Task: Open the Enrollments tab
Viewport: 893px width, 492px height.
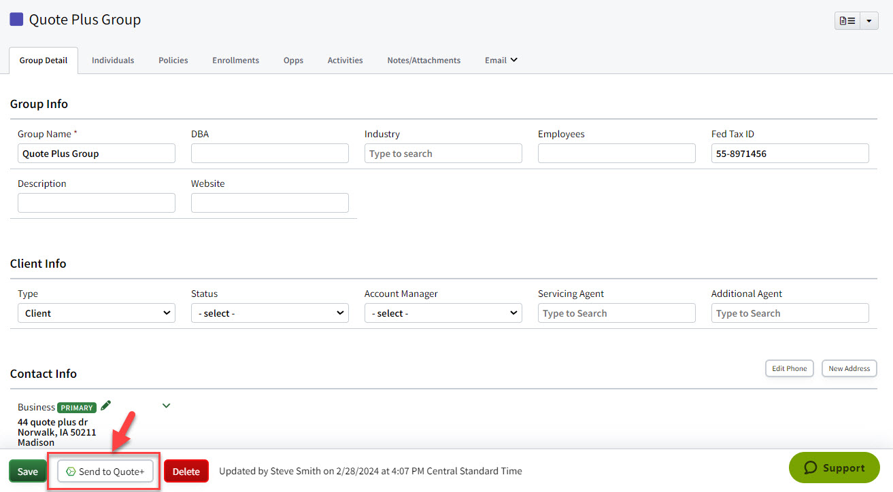Action: (235, 60)
